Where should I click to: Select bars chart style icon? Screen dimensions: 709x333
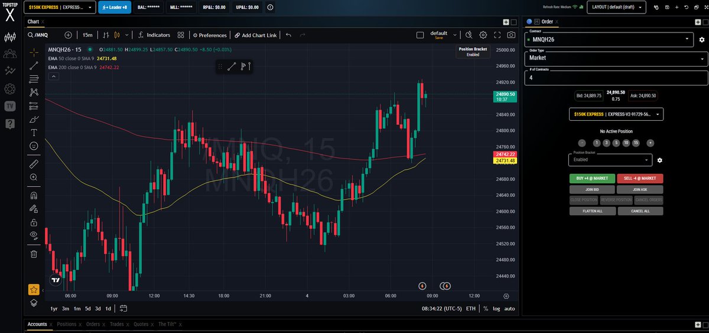point(106,35)
